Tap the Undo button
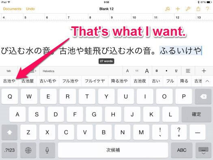 click(30, 9)
